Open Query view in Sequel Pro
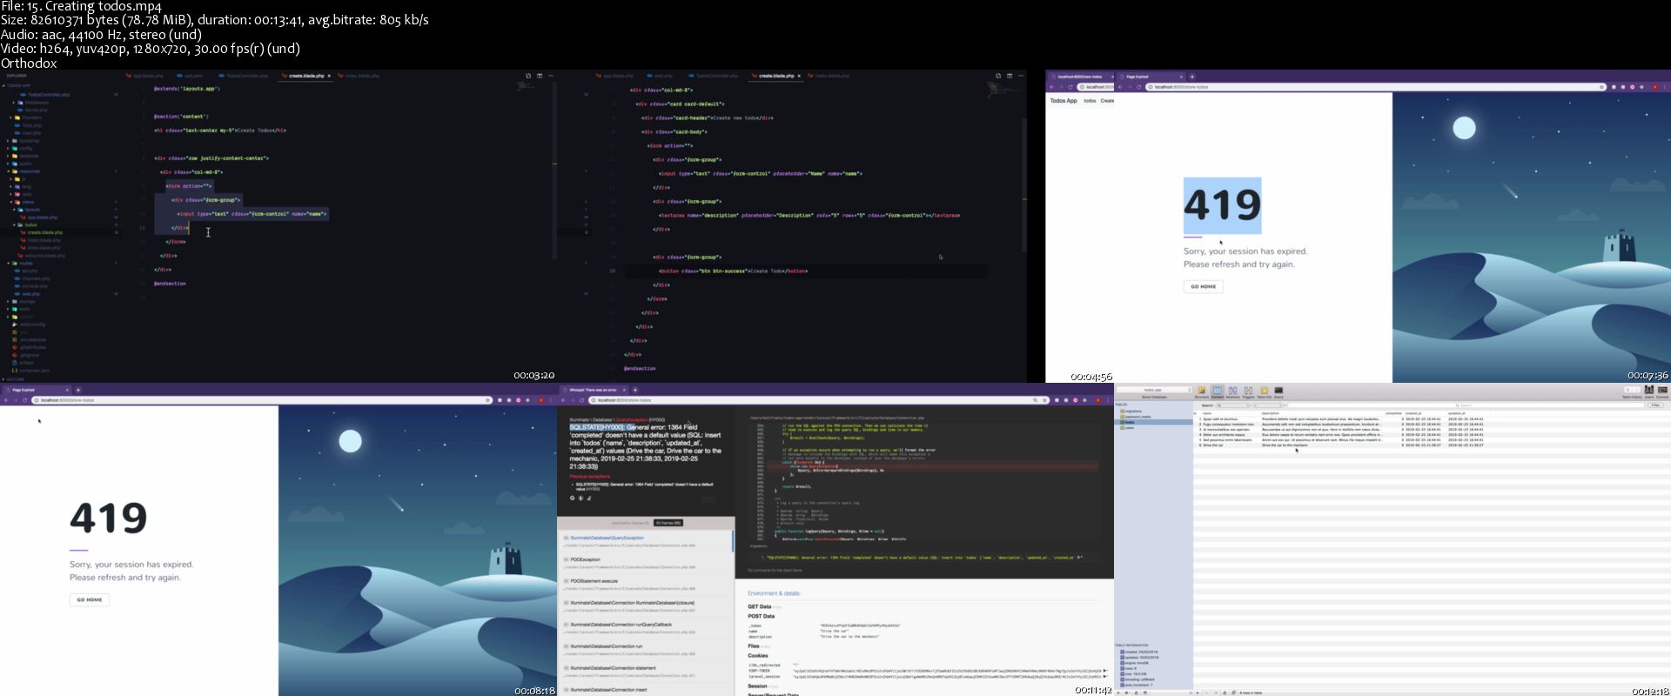This screenshot has width=1671, height=696. tap(1278, 392)
